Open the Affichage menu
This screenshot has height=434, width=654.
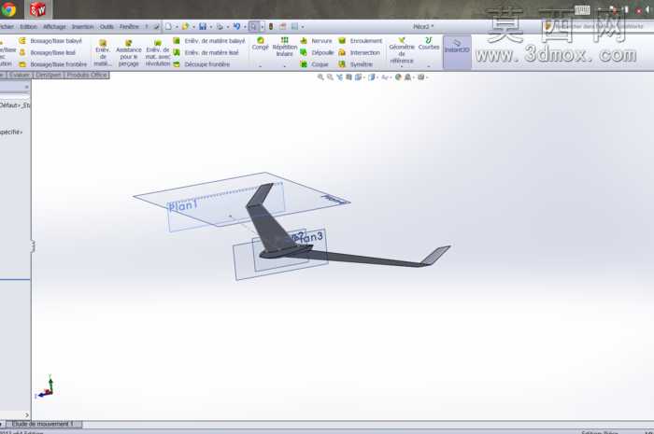click(x=54, y=27)
